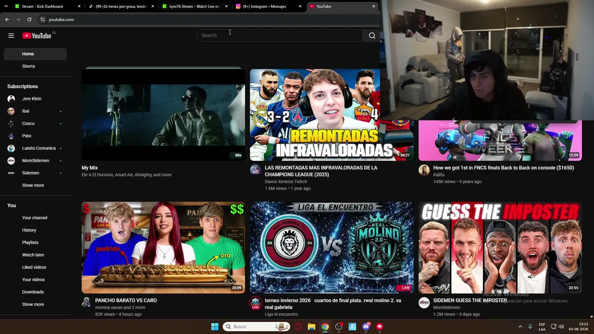Open Davoo Xeneize channel avatar under video
Viewport: 594px width, 334px height.
tap(256, 170)
